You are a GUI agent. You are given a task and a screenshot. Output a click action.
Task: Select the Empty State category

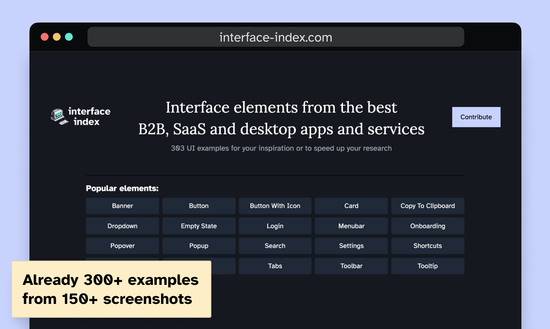point(199,226)
